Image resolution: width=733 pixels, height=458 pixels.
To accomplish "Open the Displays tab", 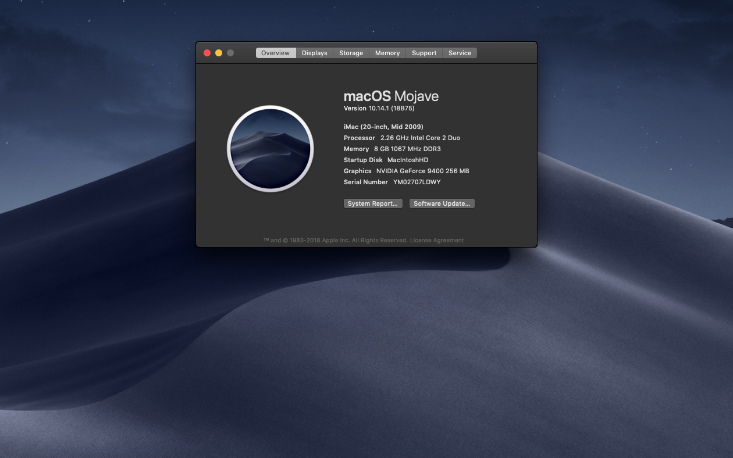I will (x=315, y=53).
